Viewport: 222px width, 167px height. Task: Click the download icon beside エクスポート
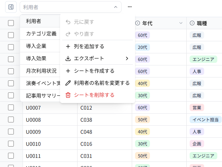coord(68,58)
